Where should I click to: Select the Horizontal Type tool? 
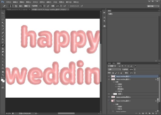3,62
